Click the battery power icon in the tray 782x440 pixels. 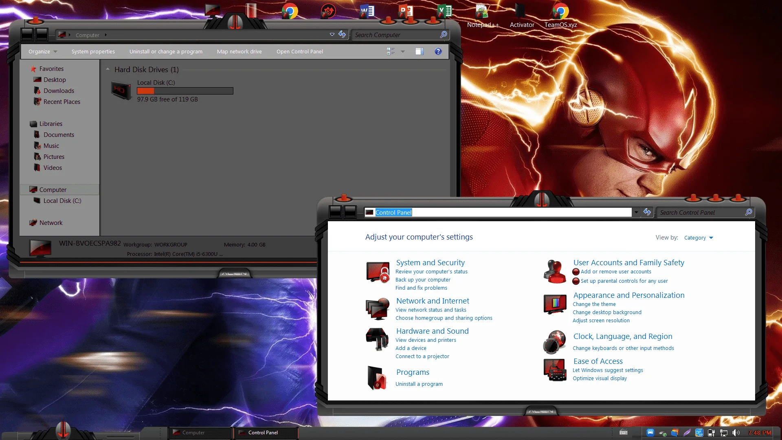711,433
